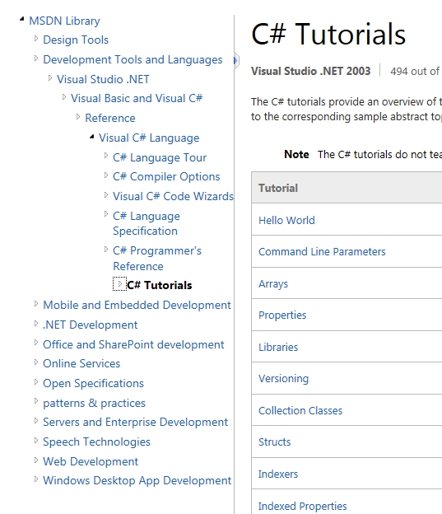Open the C# Compiler Options link

tap(166, 176)
